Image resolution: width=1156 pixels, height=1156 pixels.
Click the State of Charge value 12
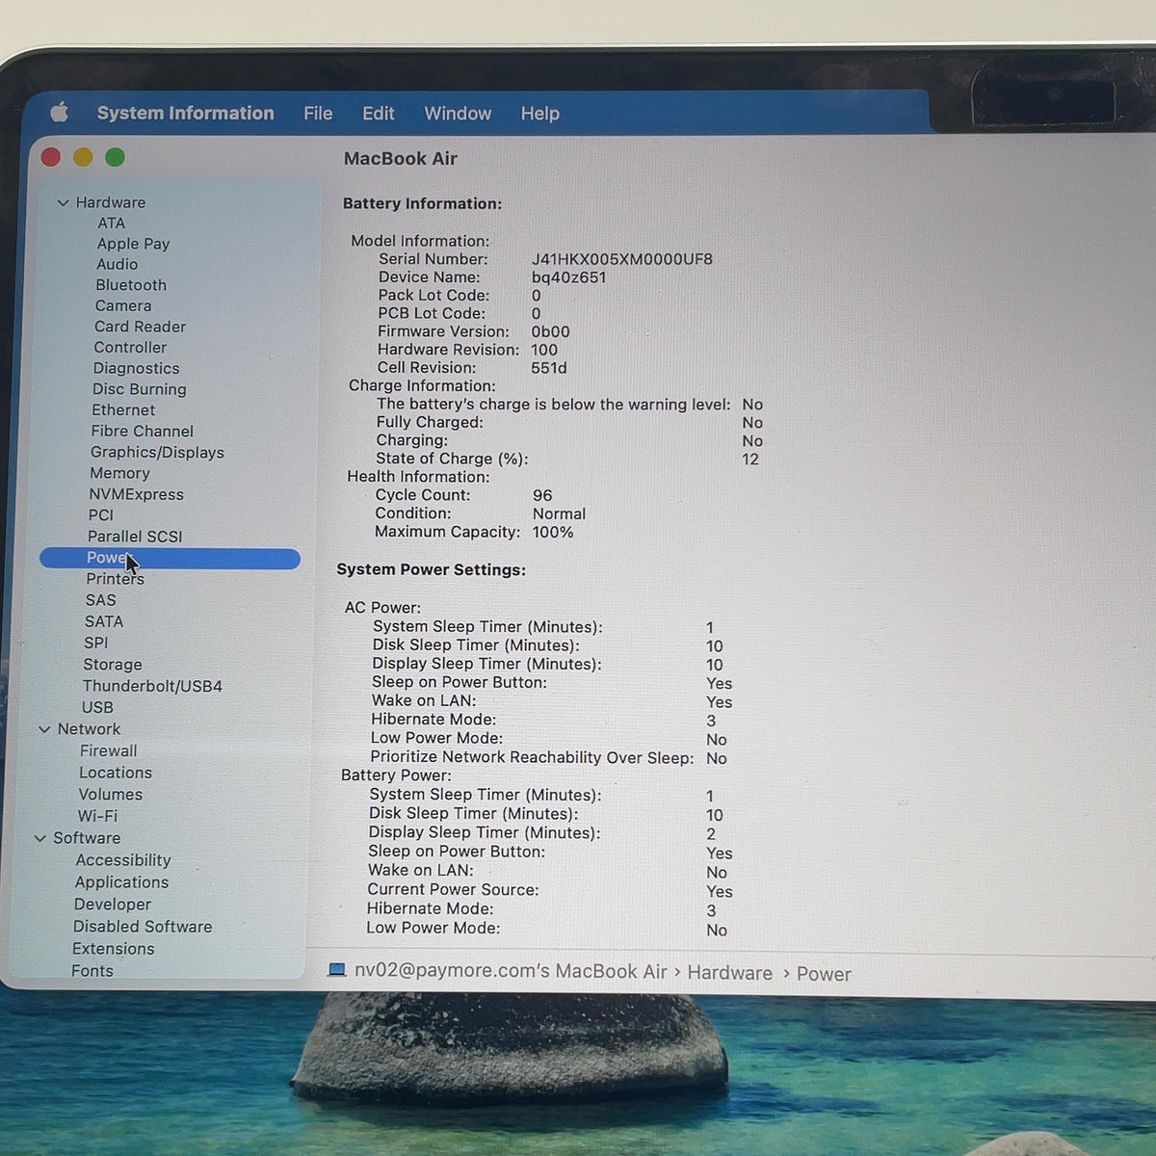[750, 460]
